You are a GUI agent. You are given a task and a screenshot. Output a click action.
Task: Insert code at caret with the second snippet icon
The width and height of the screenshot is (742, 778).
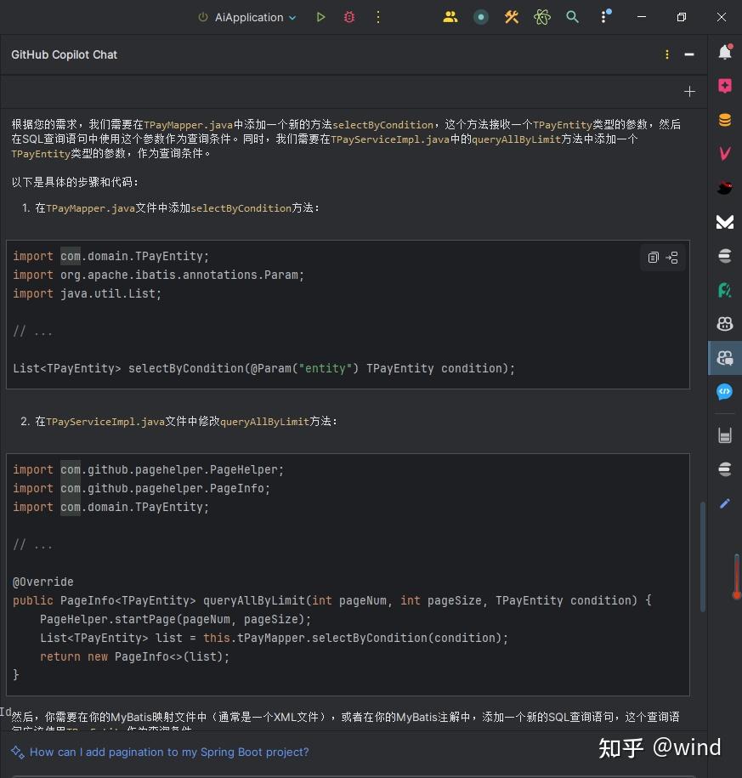pos(672,257)
